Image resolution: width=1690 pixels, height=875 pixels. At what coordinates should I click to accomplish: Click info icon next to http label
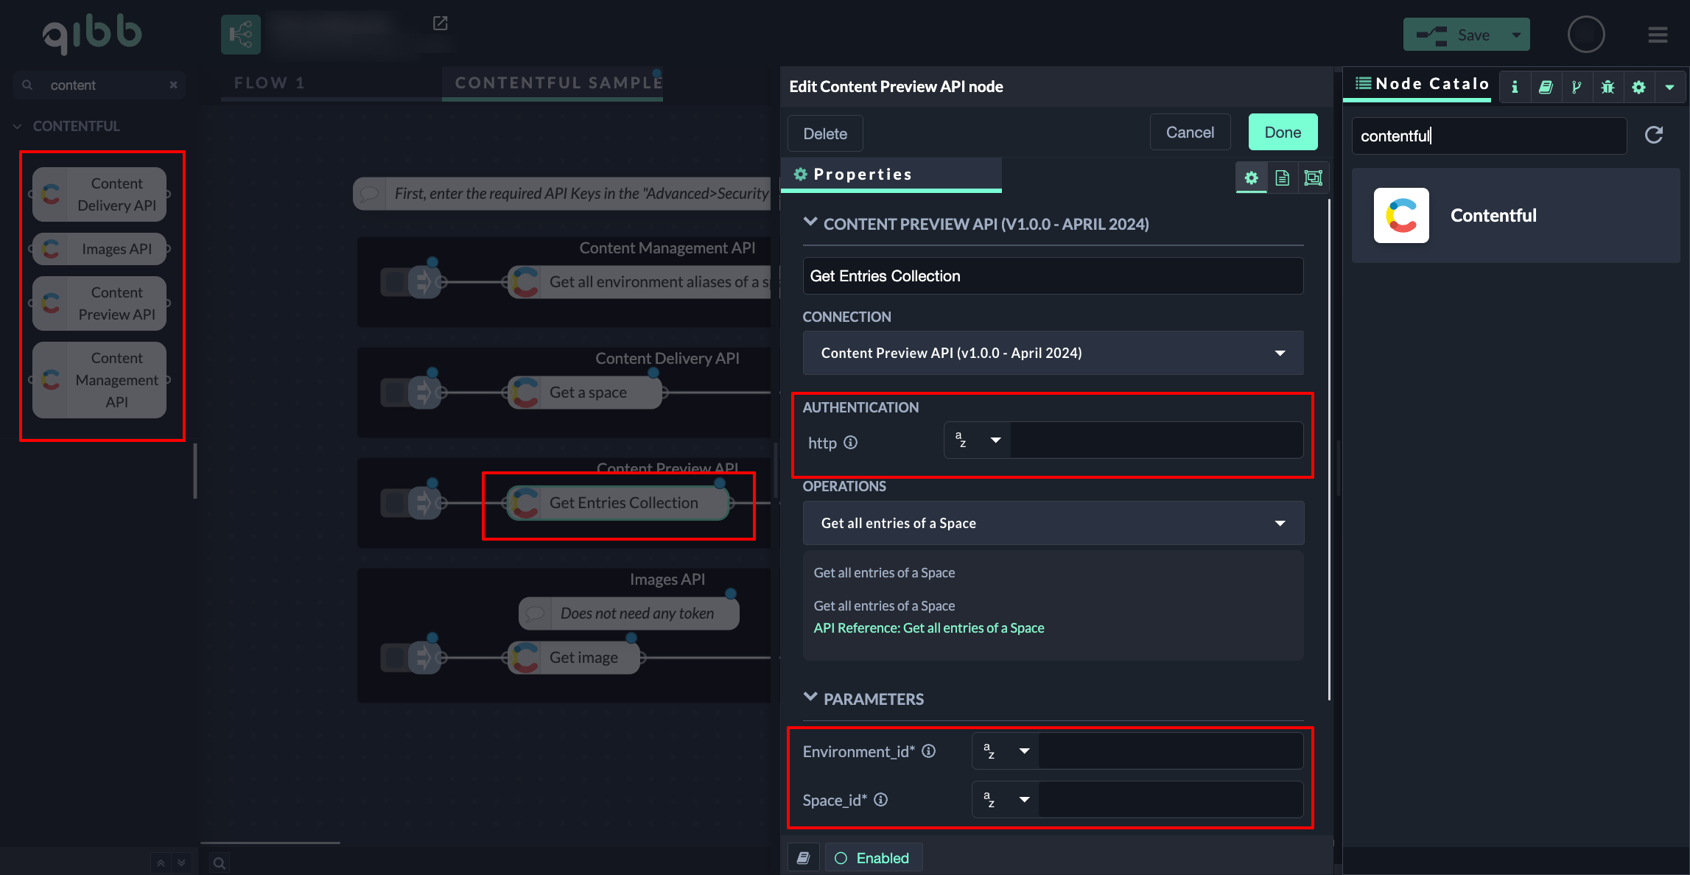[851, 442]
